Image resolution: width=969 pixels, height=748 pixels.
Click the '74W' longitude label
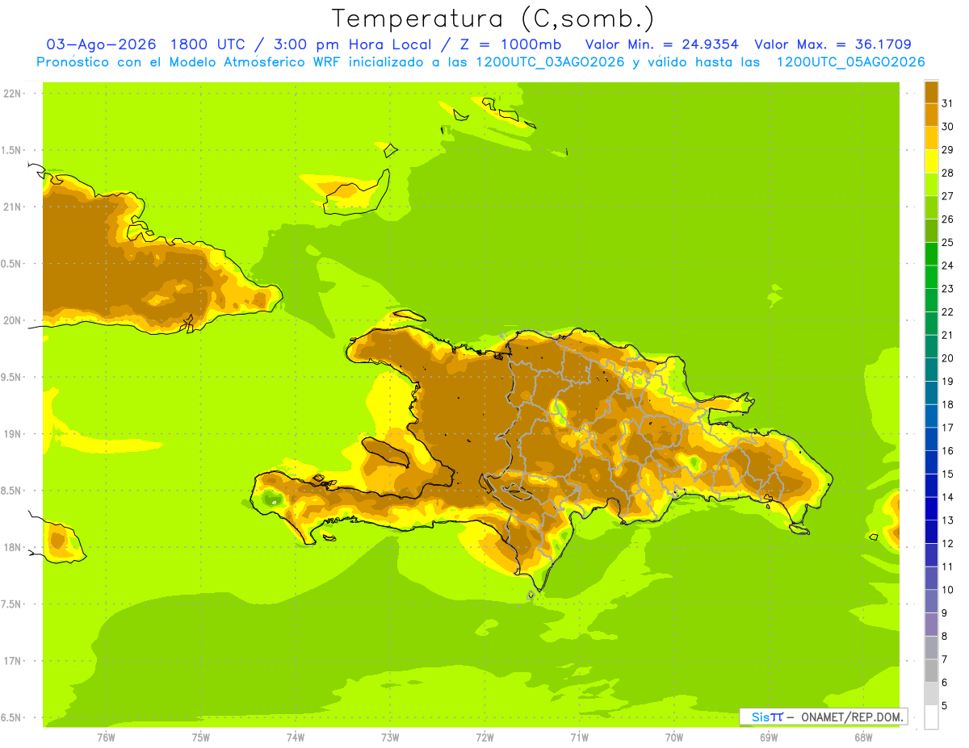click(x=296, y=738)
